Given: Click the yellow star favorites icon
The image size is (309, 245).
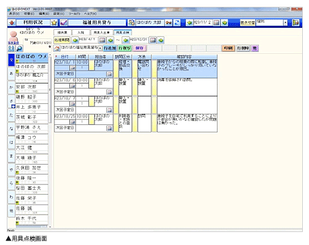Looking at the screenshot, I should click(54, 22).
